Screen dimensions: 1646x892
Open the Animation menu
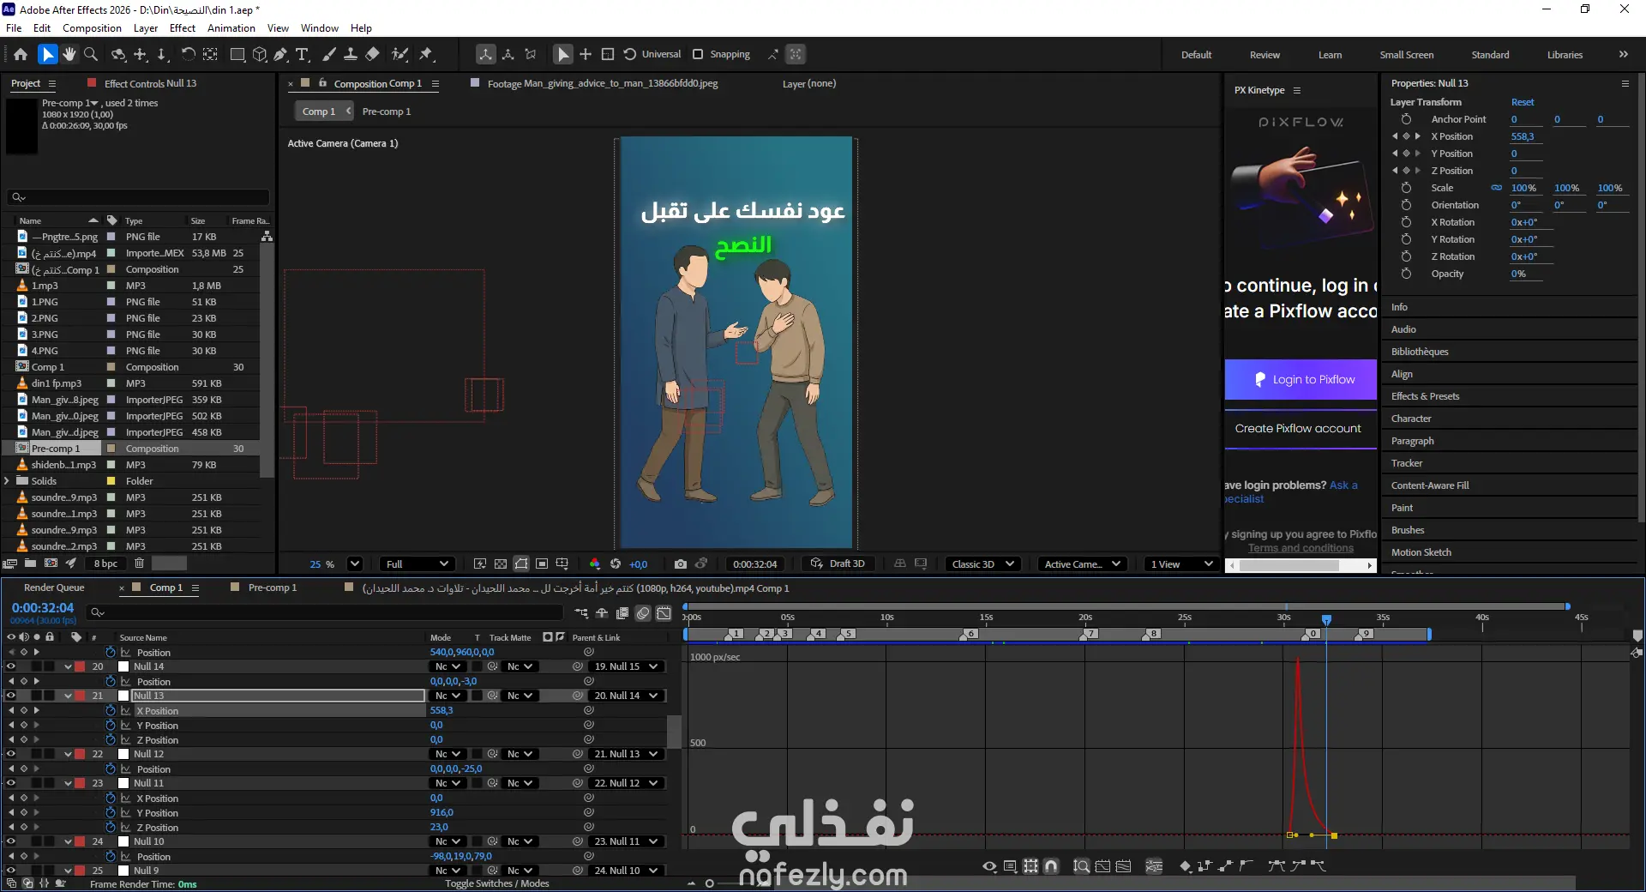(231, 28)
